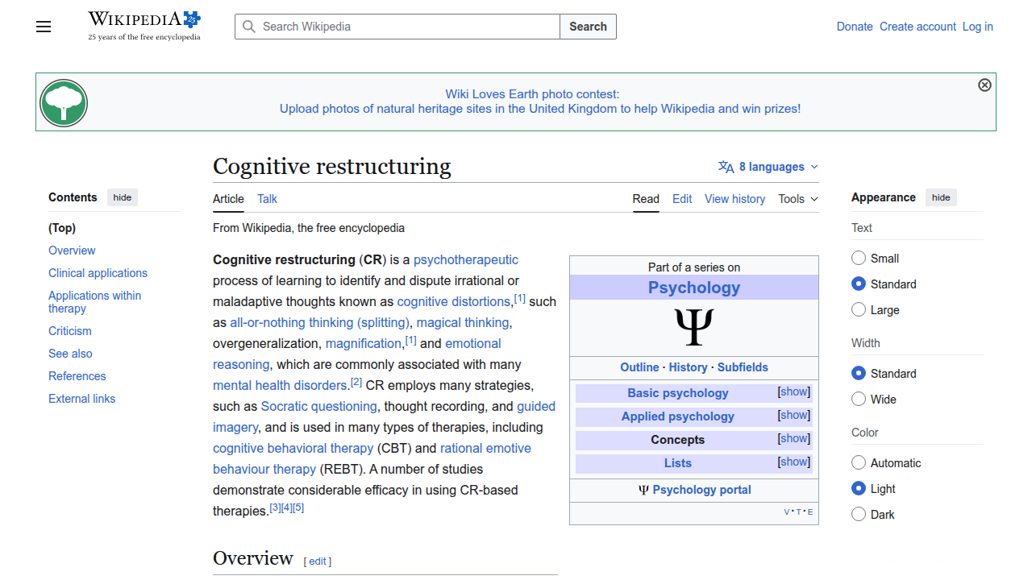Image resolution: width=1032 pixels, height=580 pixels.
Task: Open the mental health disorders link
Action: 280,385
